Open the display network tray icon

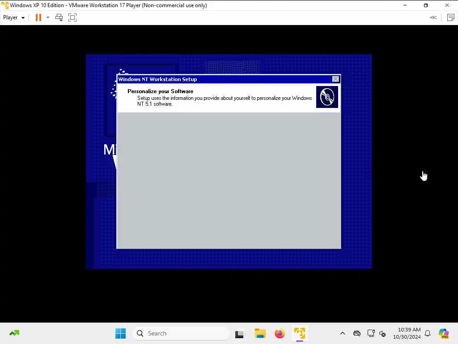371,333
